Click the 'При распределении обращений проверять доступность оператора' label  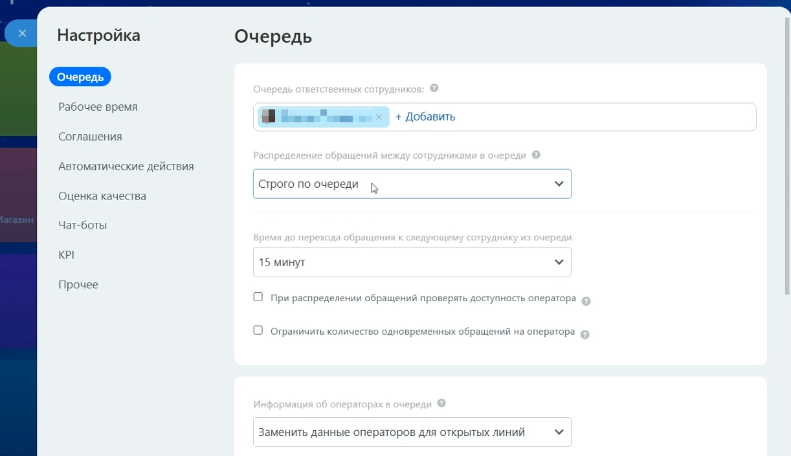[423, 299]
